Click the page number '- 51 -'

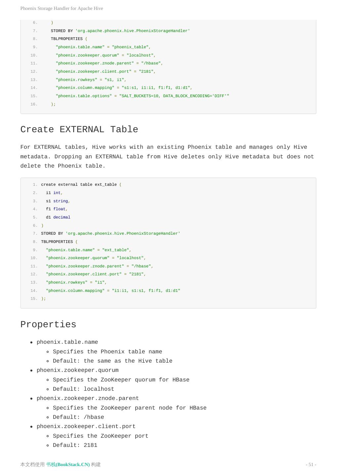311,464
